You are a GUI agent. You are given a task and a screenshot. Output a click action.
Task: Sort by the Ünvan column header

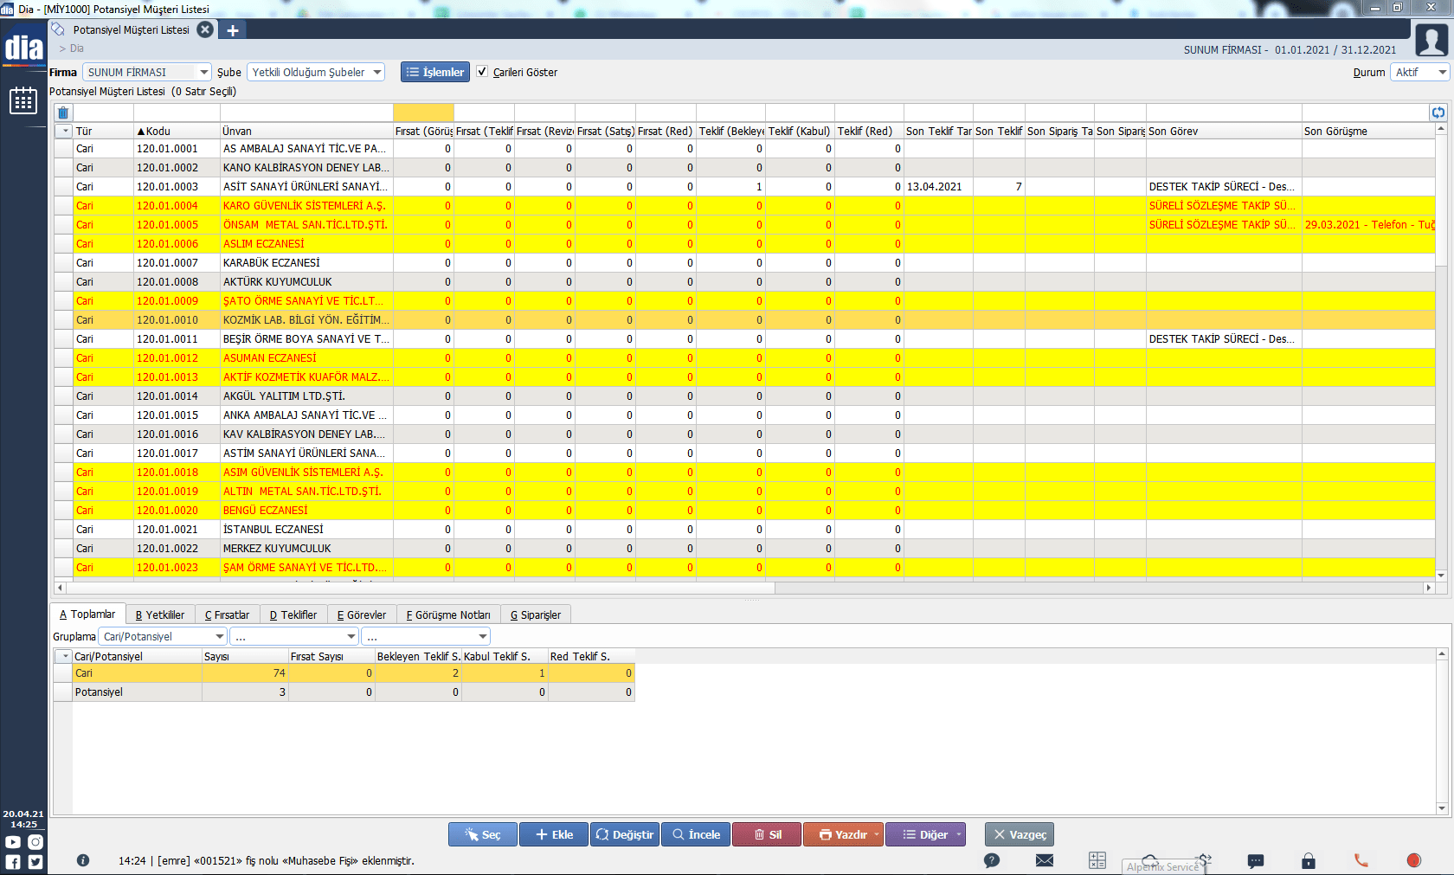306,132
